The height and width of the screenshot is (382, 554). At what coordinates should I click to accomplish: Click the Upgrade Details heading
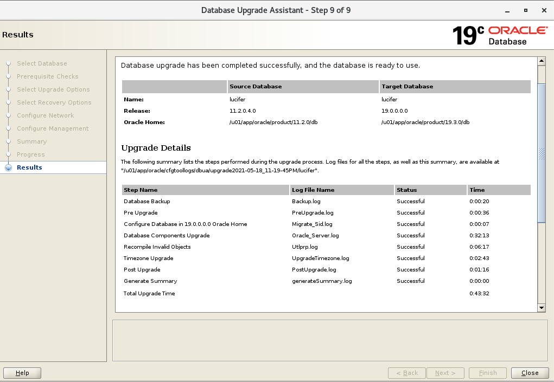156,148
